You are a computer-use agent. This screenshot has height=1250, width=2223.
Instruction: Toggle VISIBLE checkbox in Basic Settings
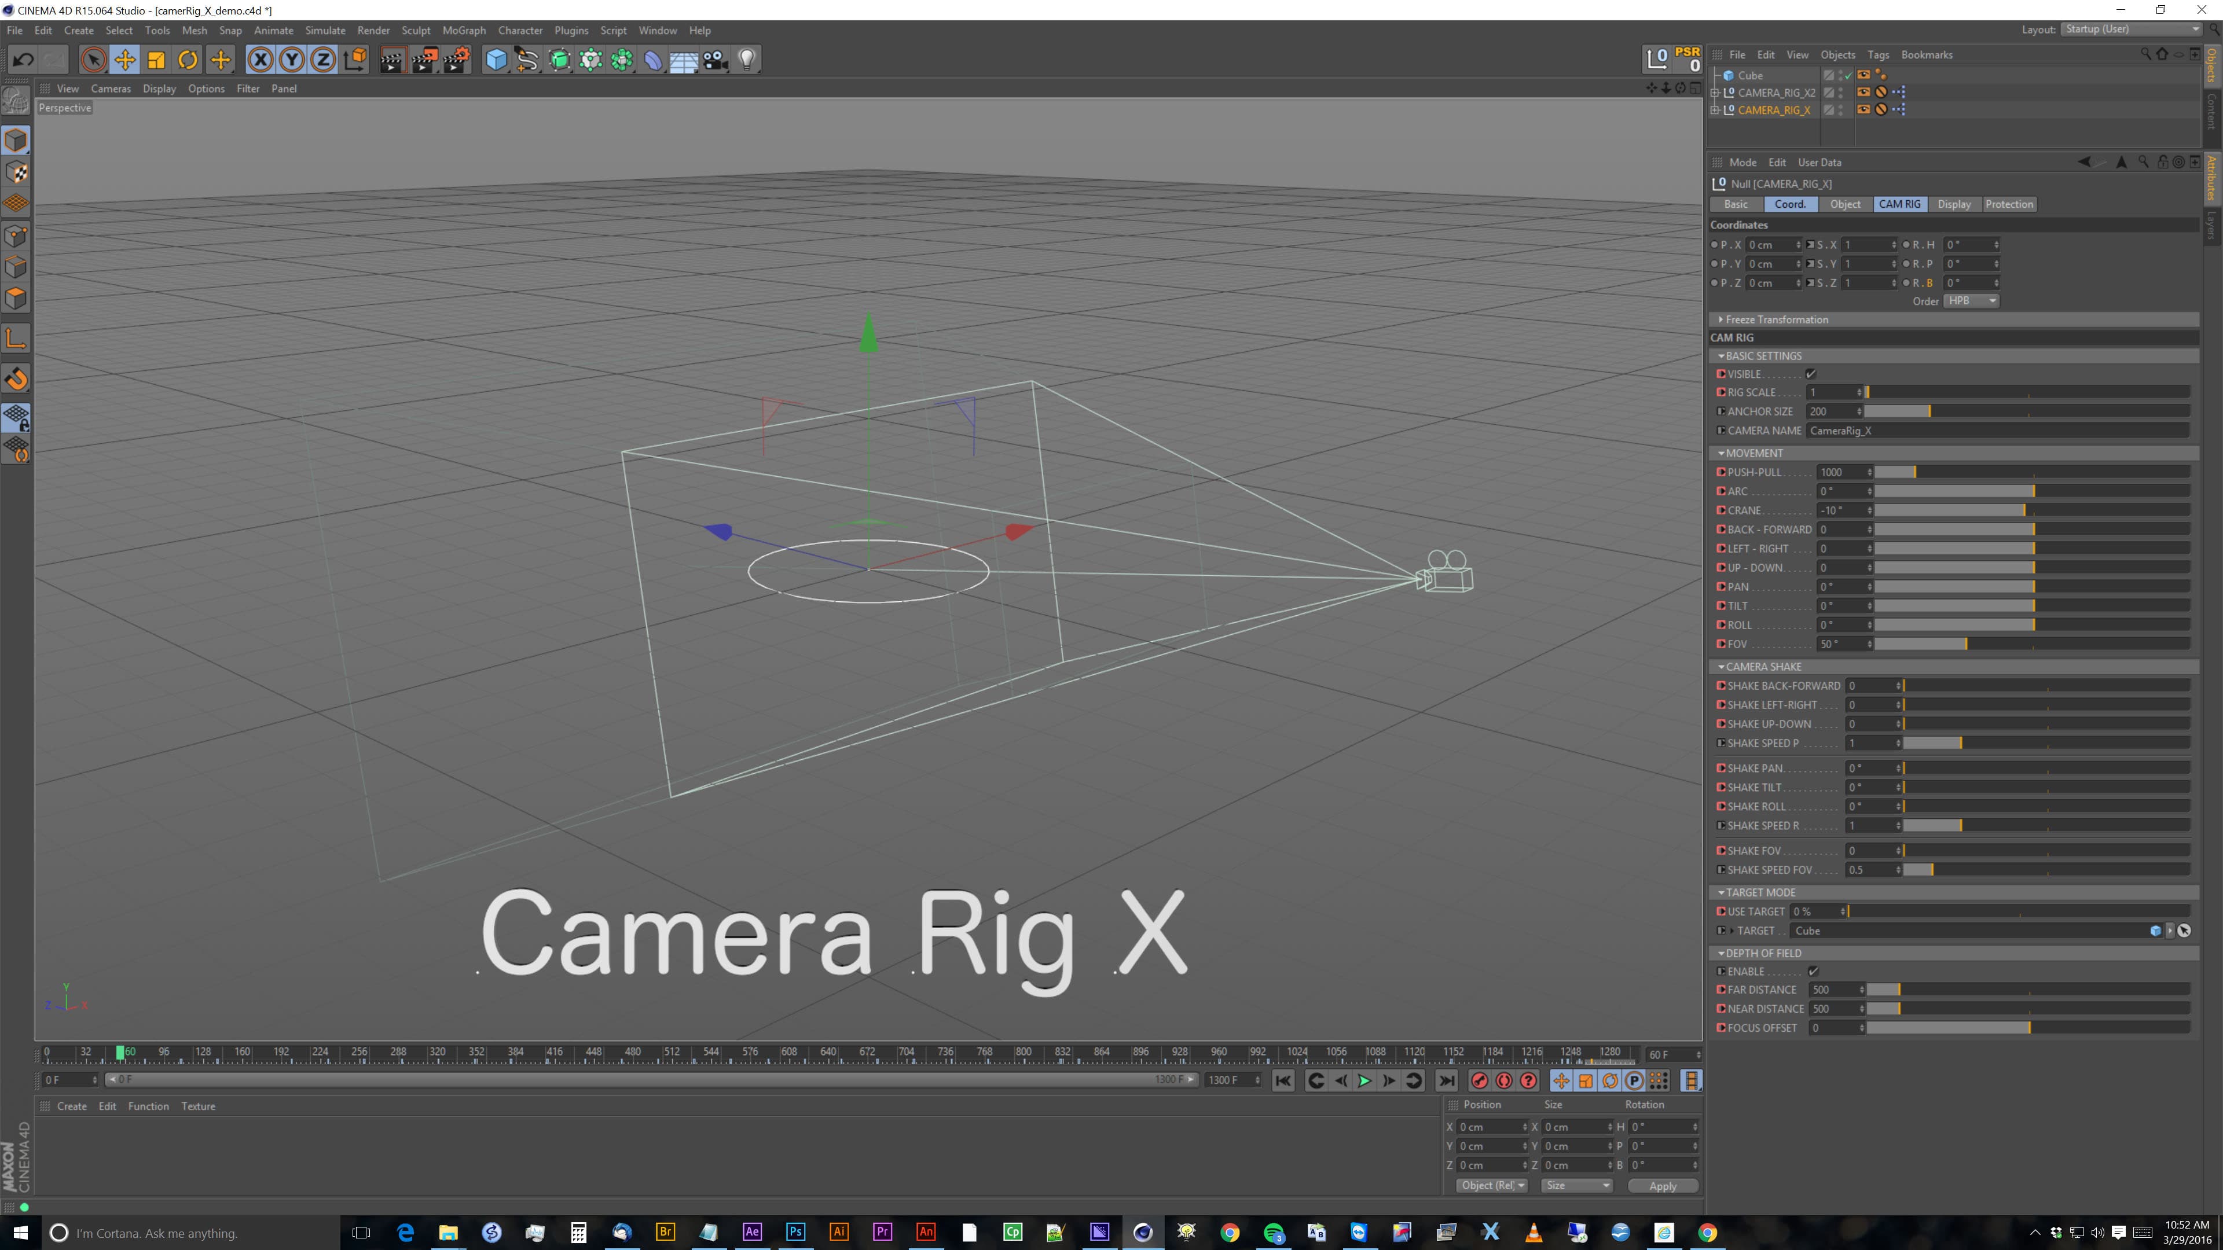tap(1810, 373)
